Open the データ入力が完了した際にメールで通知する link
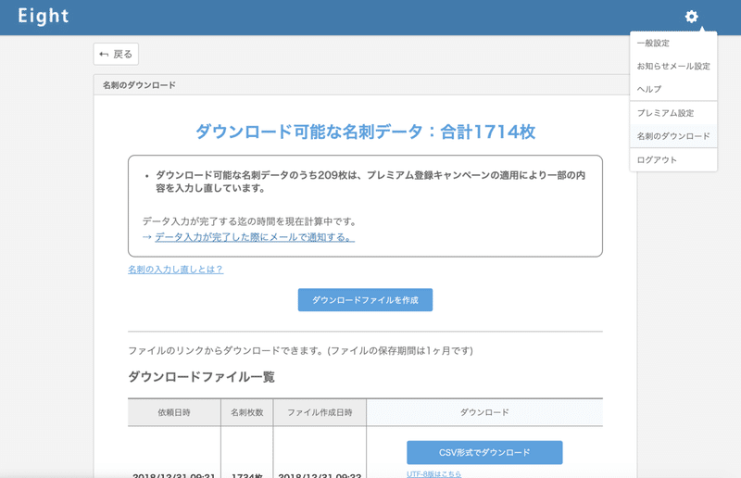Image resolution: width=741 pixels, height=478 pixels. [x=254, y=237]
